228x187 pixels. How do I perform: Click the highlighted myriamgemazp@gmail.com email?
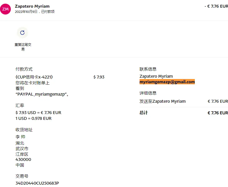coord(167,82)
